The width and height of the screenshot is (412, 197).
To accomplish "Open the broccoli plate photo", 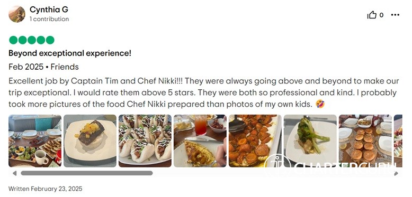I will click(x=310, y=141).
